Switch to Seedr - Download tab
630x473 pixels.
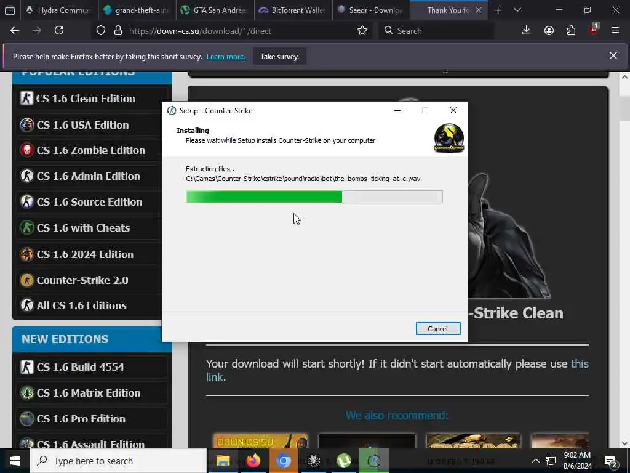(x=370, y=10)
